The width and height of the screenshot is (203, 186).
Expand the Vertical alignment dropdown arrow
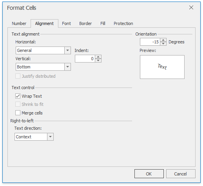[67, 67]
